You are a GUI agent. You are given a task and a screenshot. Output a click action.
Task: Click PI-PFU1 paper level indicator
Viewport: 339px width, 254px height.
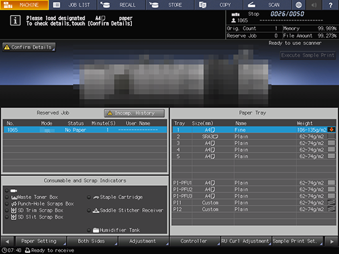[x=332, y=183]
